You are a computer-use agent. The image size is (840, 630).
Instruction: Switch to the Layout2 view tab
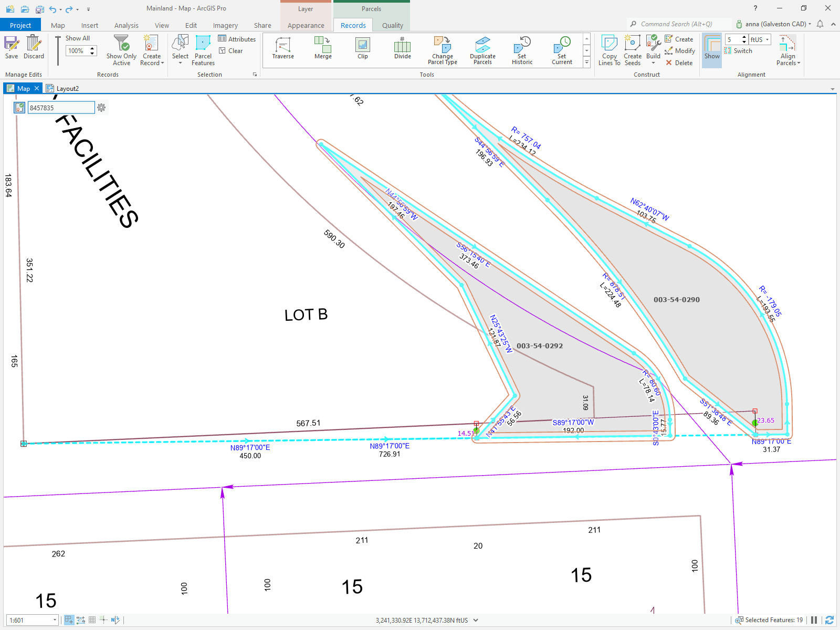(x=63, y=88)
